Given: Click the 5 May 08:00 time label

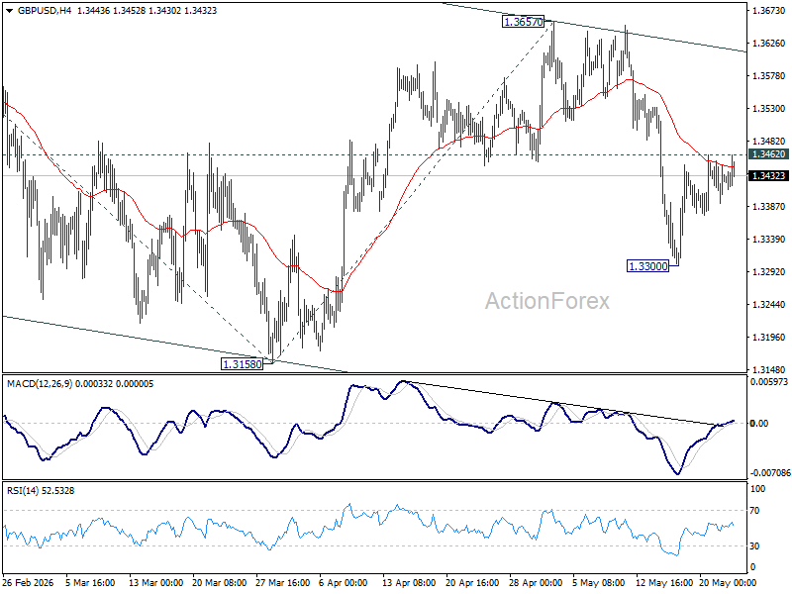Looking at the screenshot, I should 599,583.
